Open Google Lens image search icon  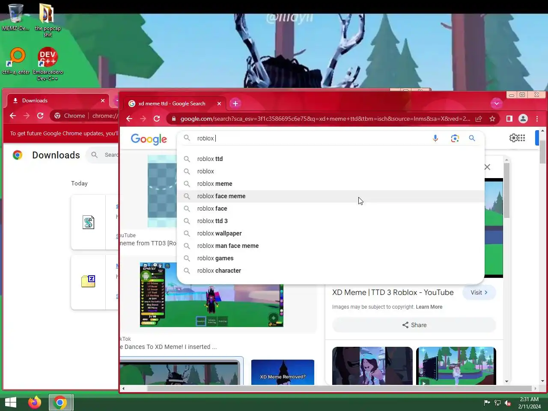455,138
